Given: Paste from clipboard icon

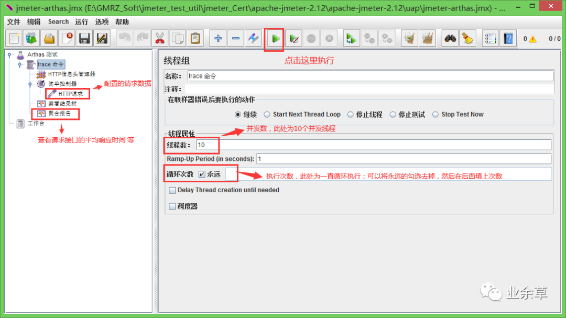Looking at the screenshot, I should coord(195,38).
